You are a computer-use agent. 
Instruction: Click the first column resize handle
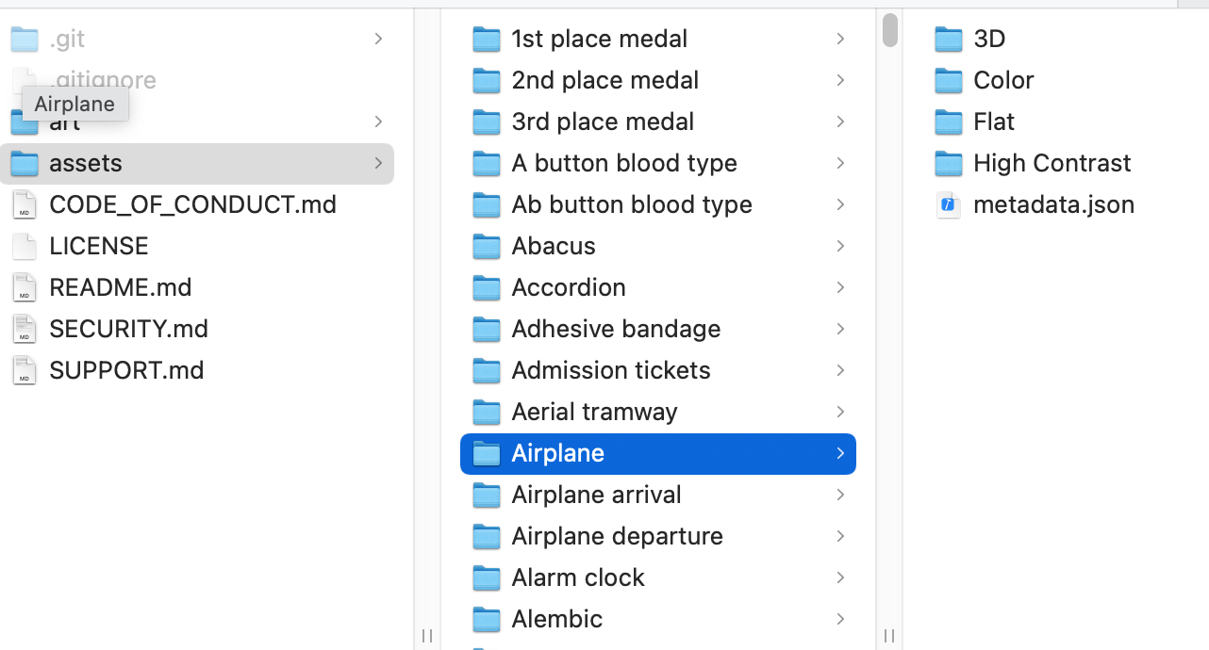pyautogui.click(x=427, y=636)
